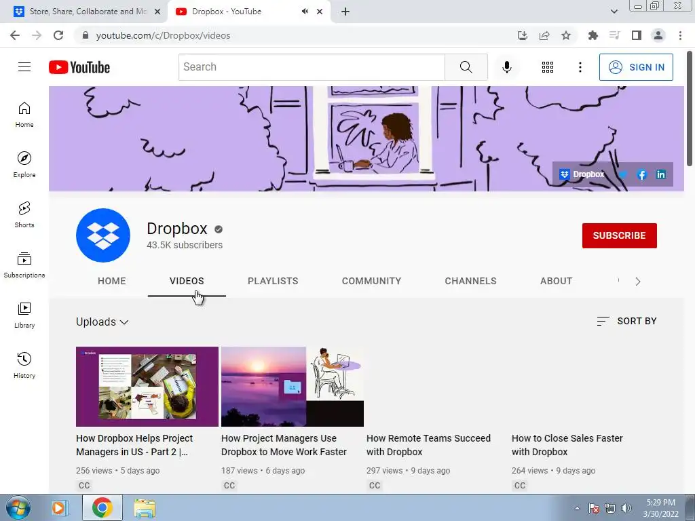Click the Dropbox channel avatar

coord(103,235)
